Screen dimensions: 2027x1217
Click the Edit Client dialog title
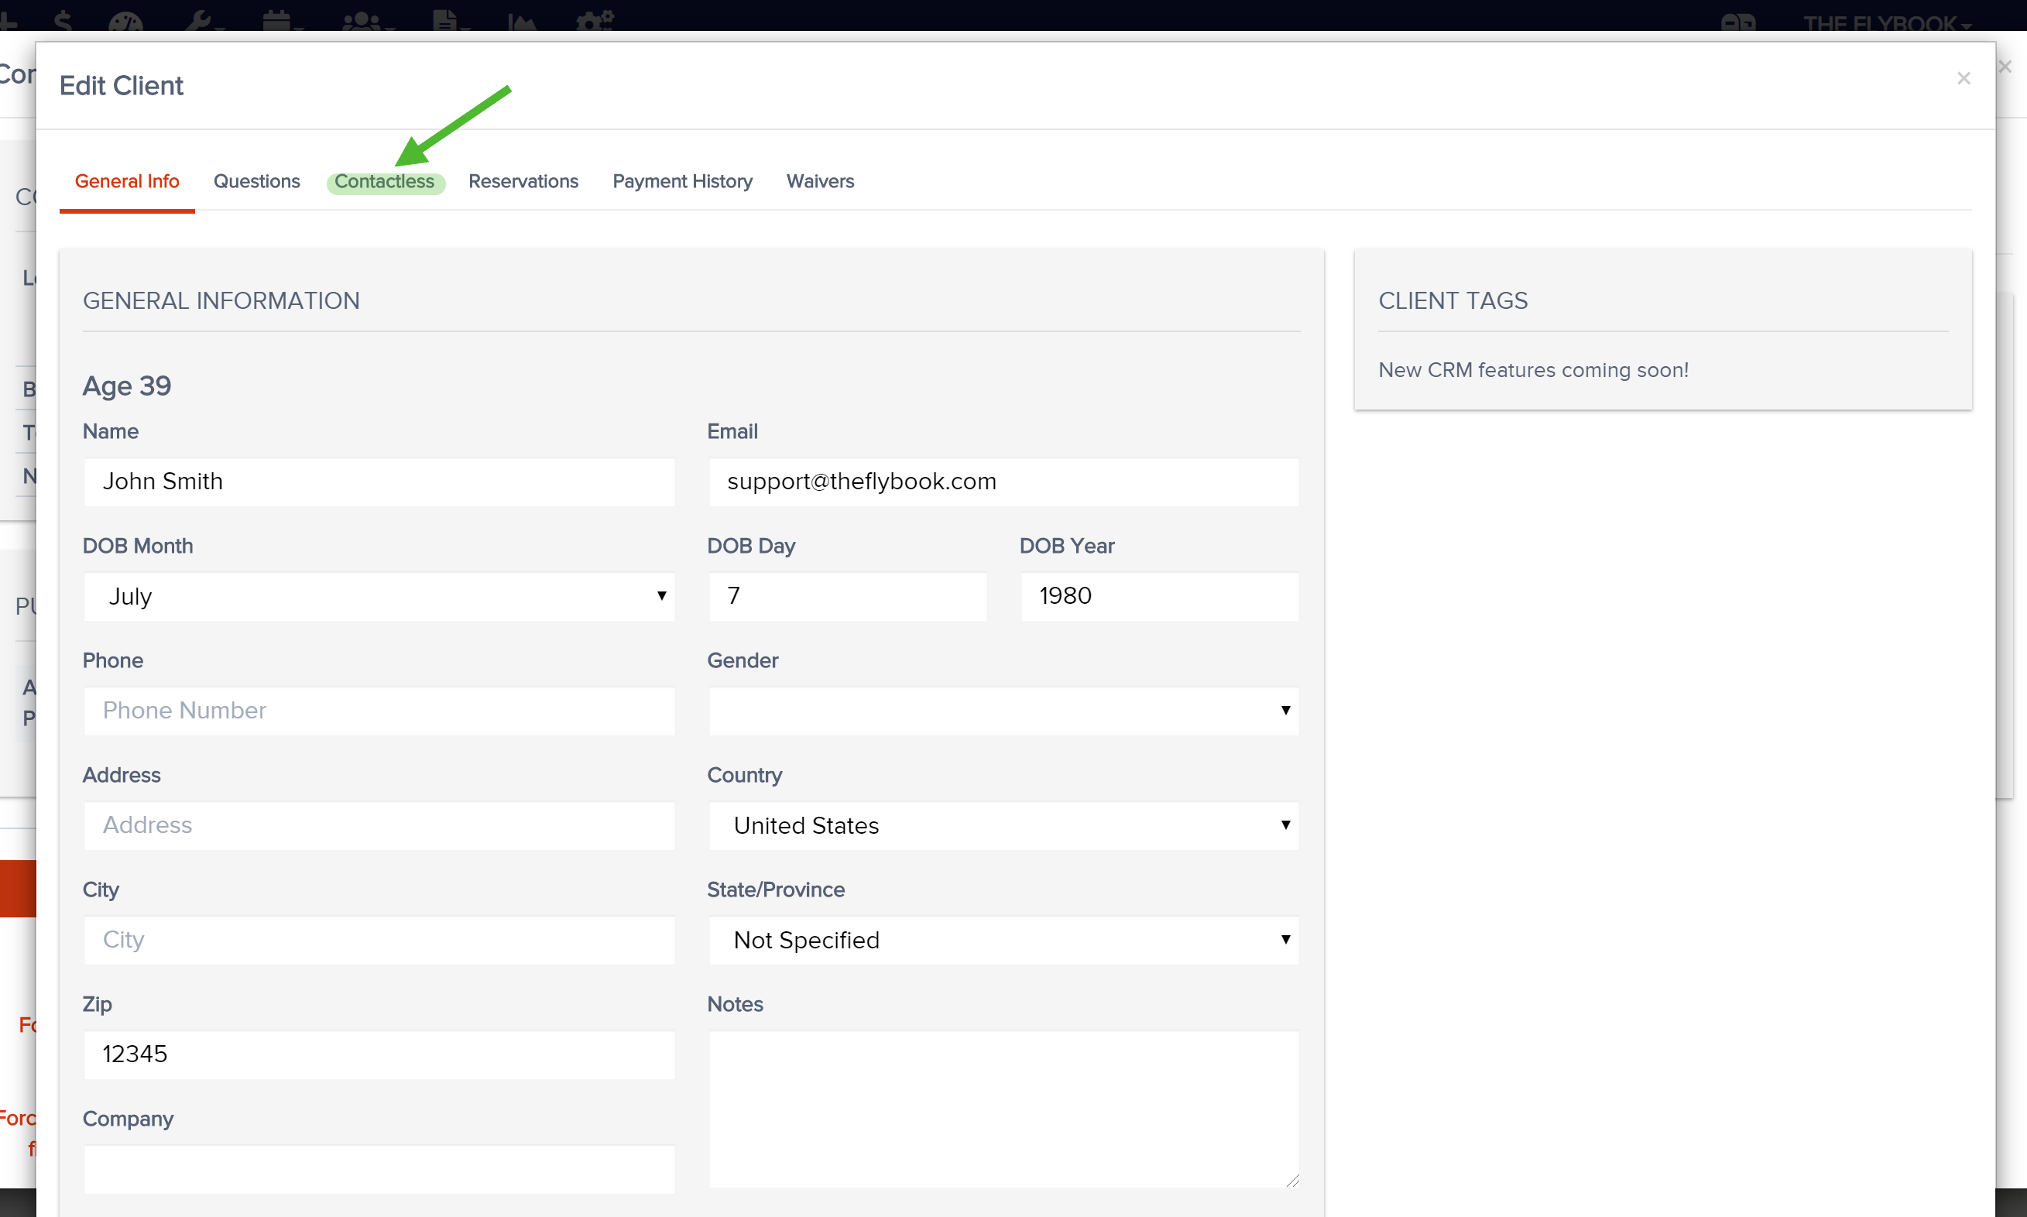click(122, 85)
